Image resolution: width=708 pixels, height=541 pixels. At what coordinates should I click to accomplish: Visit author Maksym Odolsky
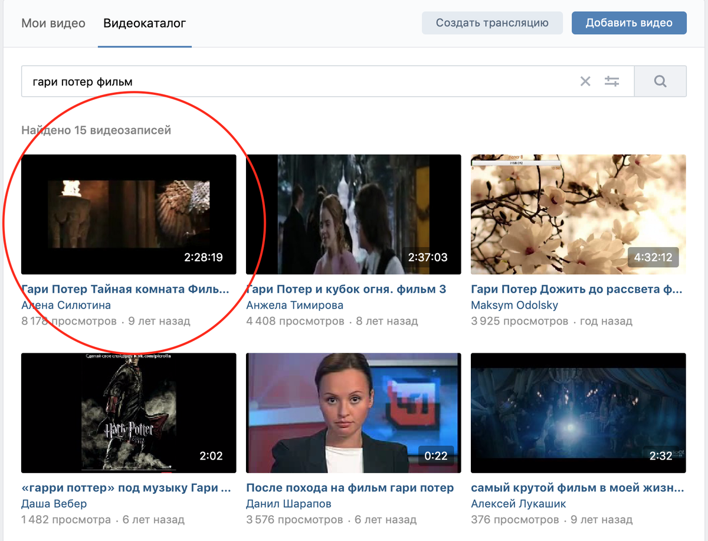click(x=514, y=305)
